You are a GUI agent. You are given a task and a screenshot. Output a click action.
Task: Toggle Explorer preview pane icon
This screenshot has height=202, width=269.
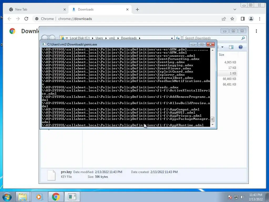point(231,47)
